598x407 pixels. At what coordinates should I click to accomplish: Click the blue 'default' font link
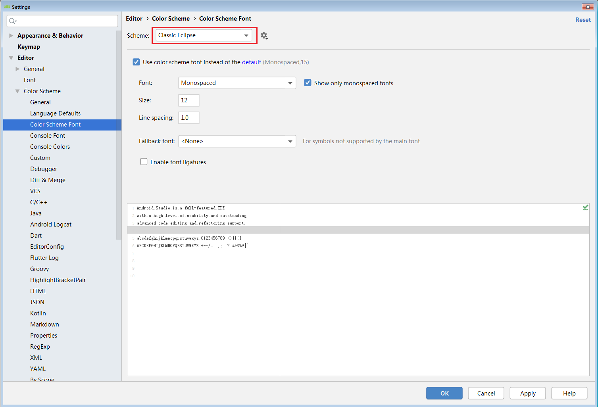pos(252,62)
